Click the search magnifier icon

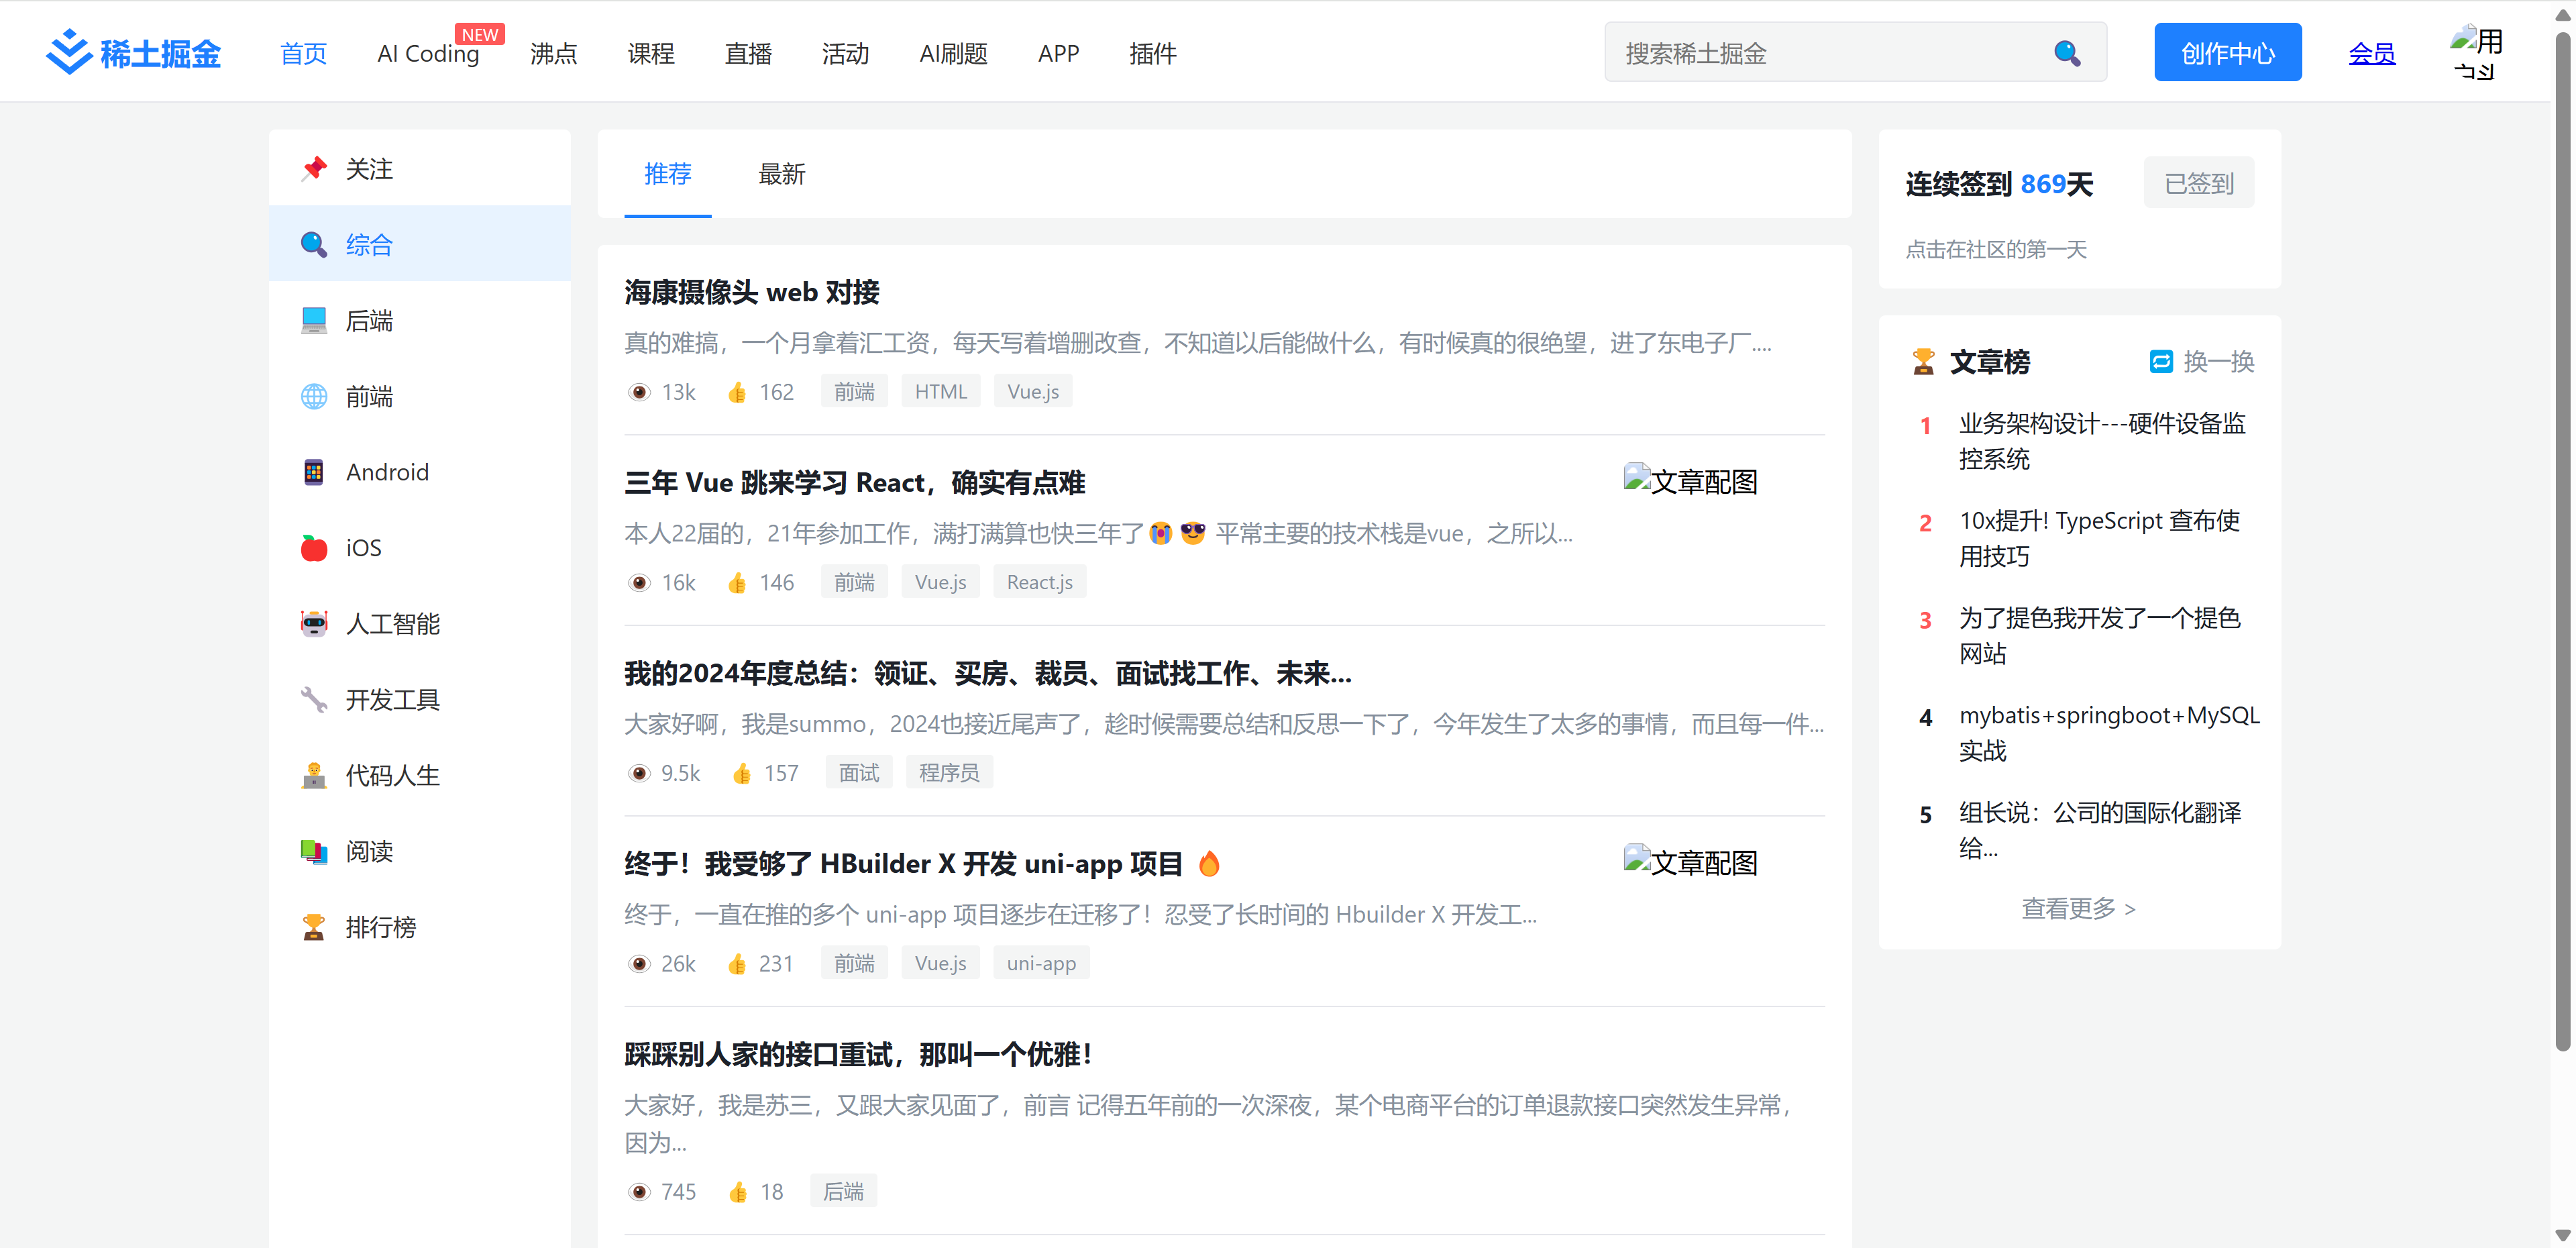pos(2066,53)
